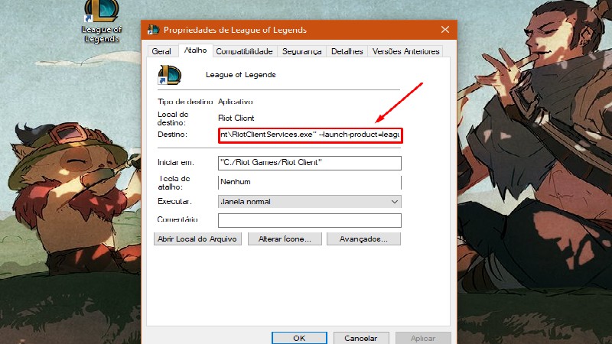Click Alterar Ícone button
The image size is (612, 344).
[285, 239]
